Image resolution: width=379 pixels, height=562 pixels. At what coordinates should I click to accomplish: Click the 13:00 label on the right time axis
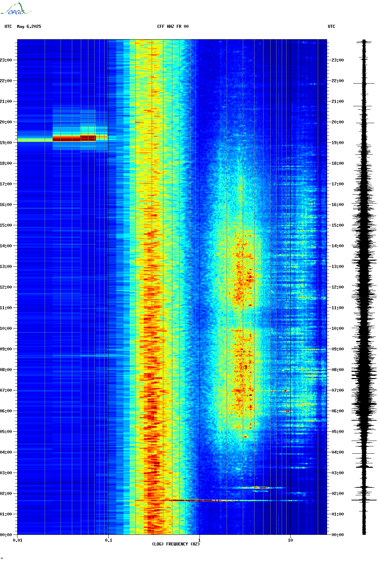click(337, 267)
